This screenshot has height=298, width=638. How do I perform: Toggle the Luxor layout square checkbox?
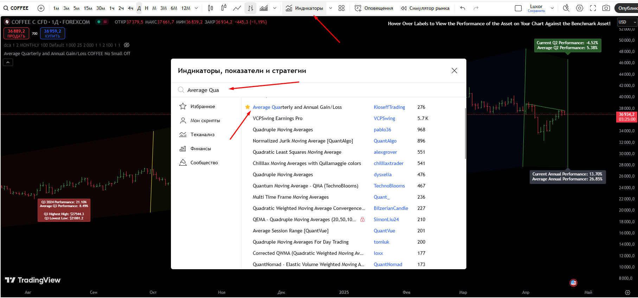point(518,8)
